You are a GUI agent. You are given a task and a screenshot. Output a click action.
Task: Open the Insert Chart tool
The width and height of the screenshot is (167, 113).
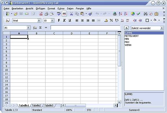pos(133,14)
